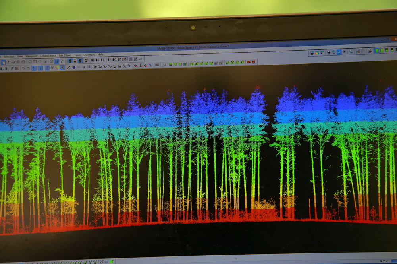Screen dimensions: 397x264
Task: Open the User Apps menu
Action: pos(89,55)
